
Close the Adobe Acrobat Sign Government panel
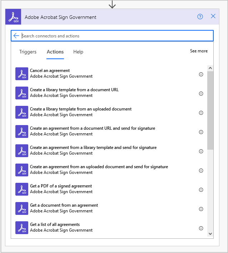coord(213,16)
